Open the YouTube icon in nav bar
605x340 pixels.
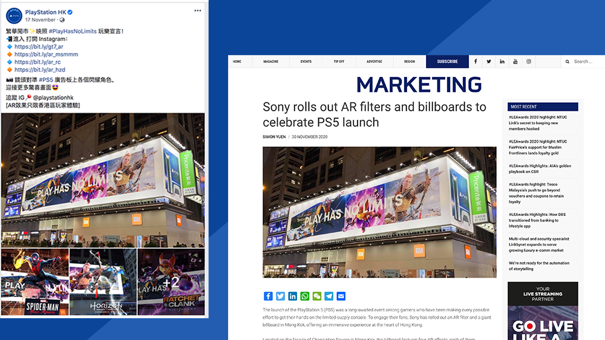pos(515,62)
